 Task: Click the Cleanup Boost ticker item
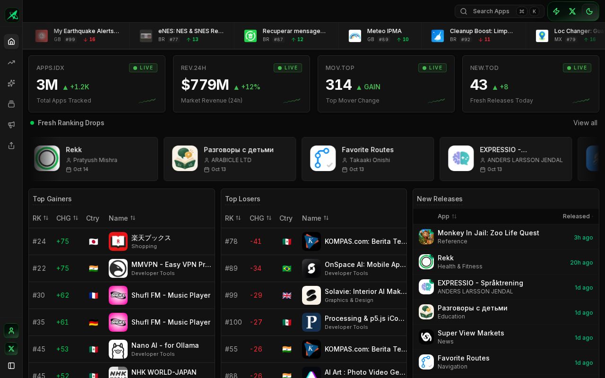pos(473,35)
